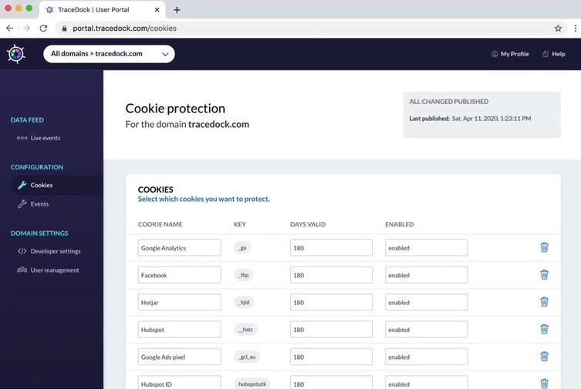The width and height of the screenshot is (581, 389).
Task: Open enabled dropdown for Facebook
Action: coord(427,275)
